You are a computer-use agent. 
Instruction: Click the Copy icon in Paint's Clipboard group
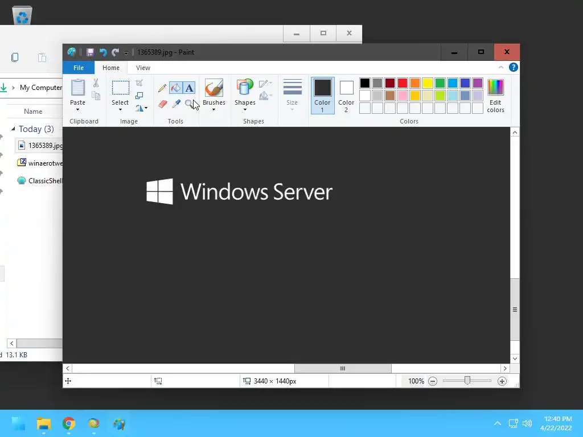[96, 96]
